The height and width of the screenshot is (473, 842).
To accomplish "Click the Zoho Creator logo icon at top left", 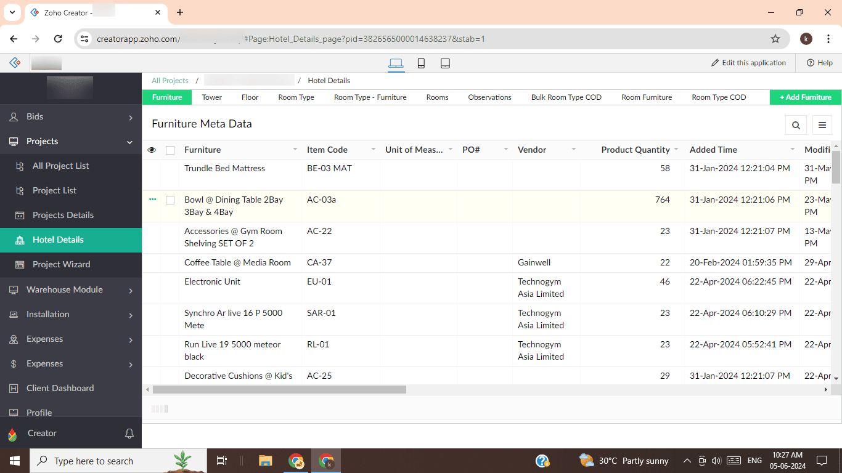I will 15,63.
